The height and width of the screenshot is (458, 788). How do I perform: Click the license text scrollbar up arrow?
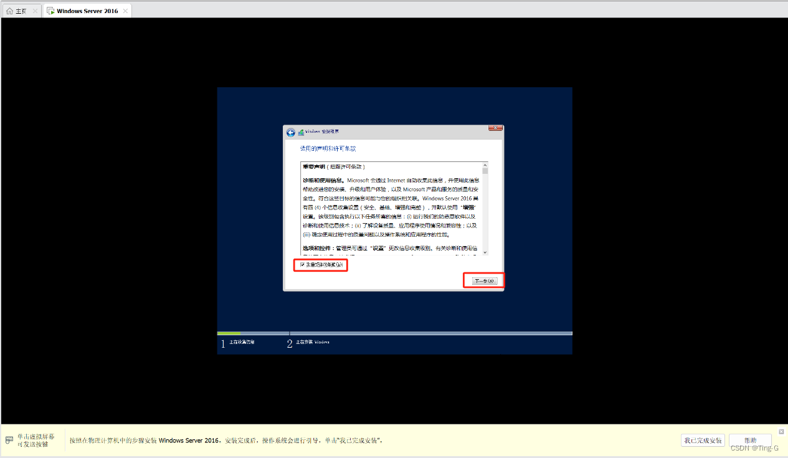485,165
